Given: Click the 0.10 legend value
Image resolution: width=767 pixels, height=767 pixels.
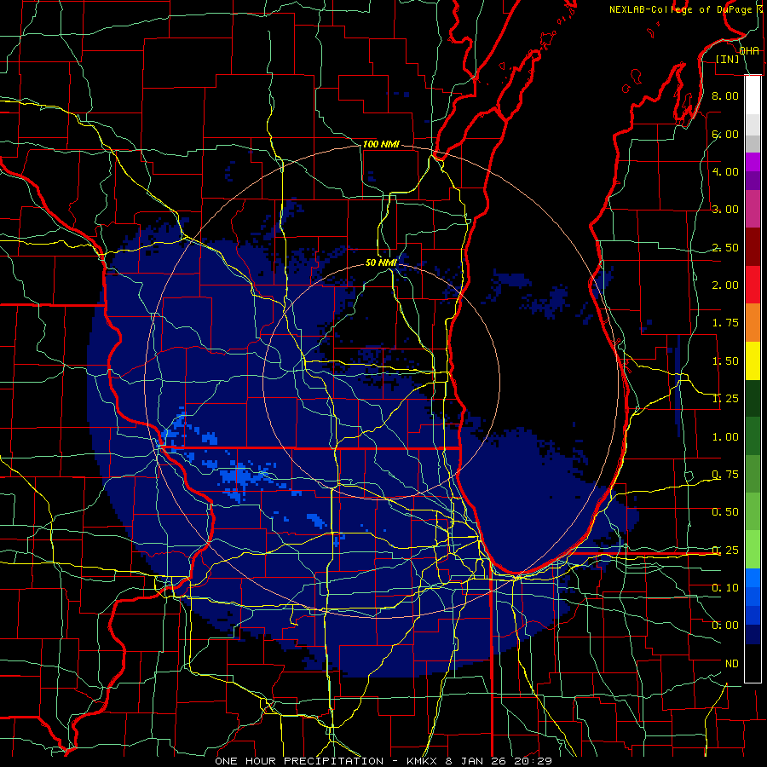Looking at the screenshot, I should click(725, 588).
